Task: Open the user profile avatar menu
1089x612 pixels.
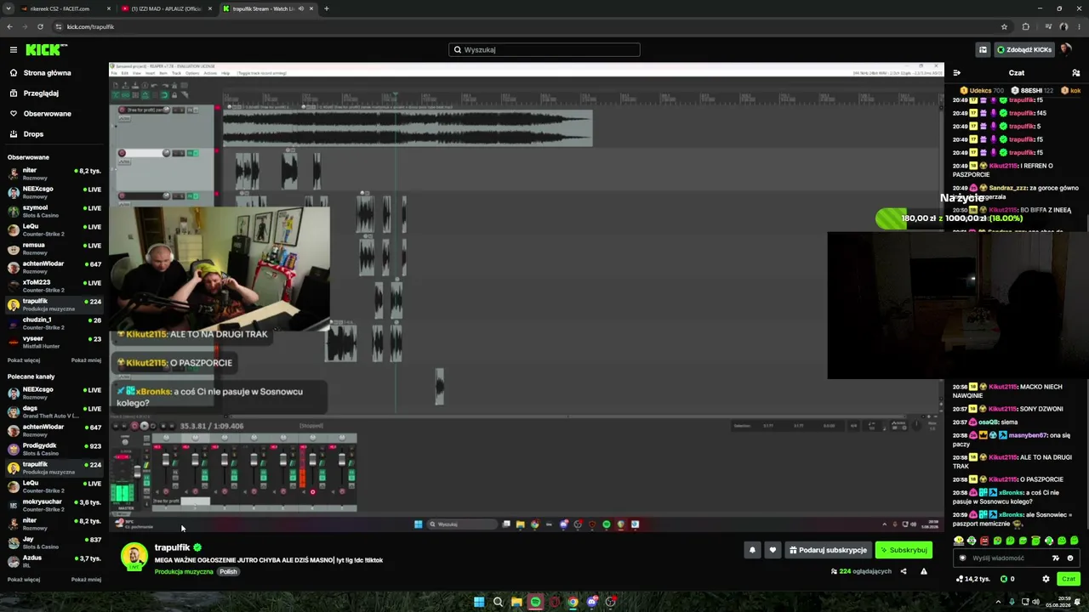Action: (x=1066, y=49)
